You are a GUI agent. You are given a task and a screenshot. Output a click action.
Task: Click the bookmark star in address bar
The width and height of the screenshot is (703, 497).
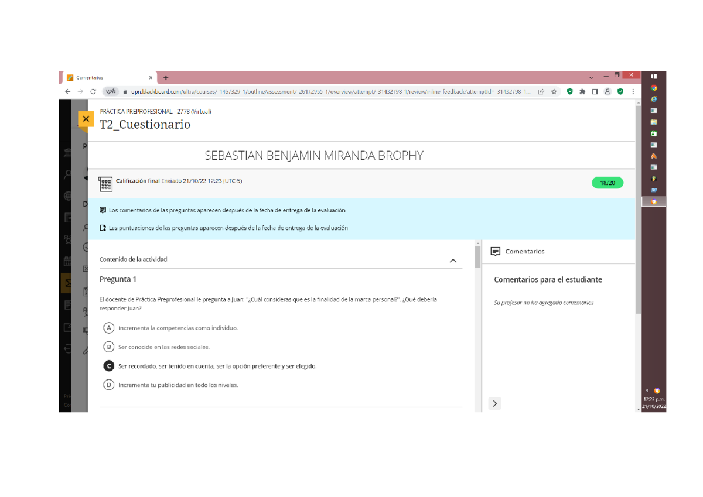pyautogui.click(x=554, y=92)
